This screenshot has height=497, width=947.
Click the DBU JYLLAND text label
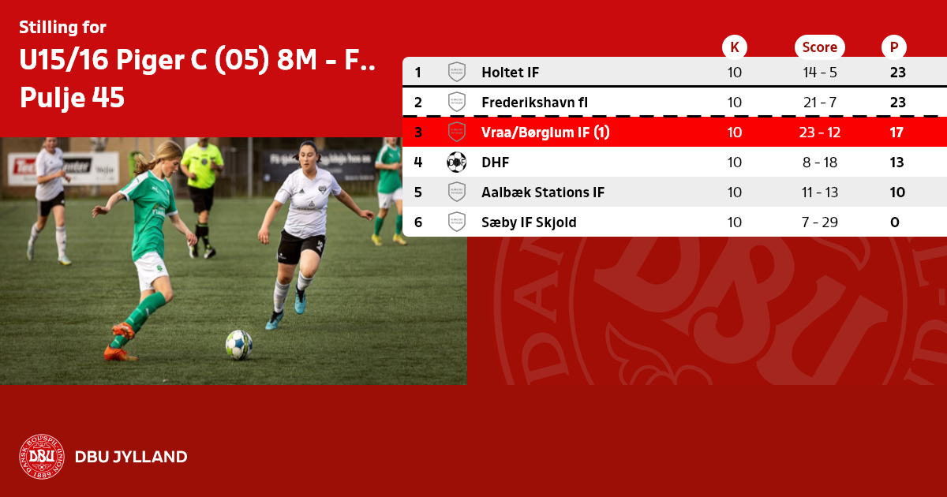pos(131,457)
